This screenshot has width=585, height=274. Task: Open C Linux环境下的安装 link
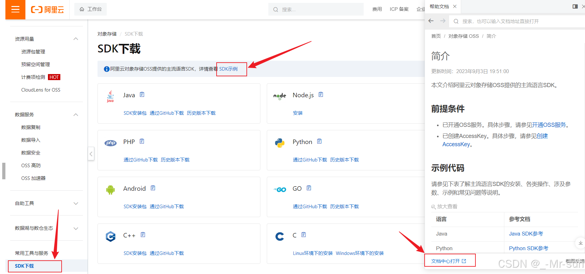click(313, 253)
